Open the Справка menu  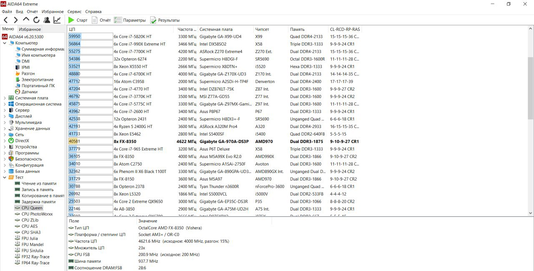pos(93,12)
